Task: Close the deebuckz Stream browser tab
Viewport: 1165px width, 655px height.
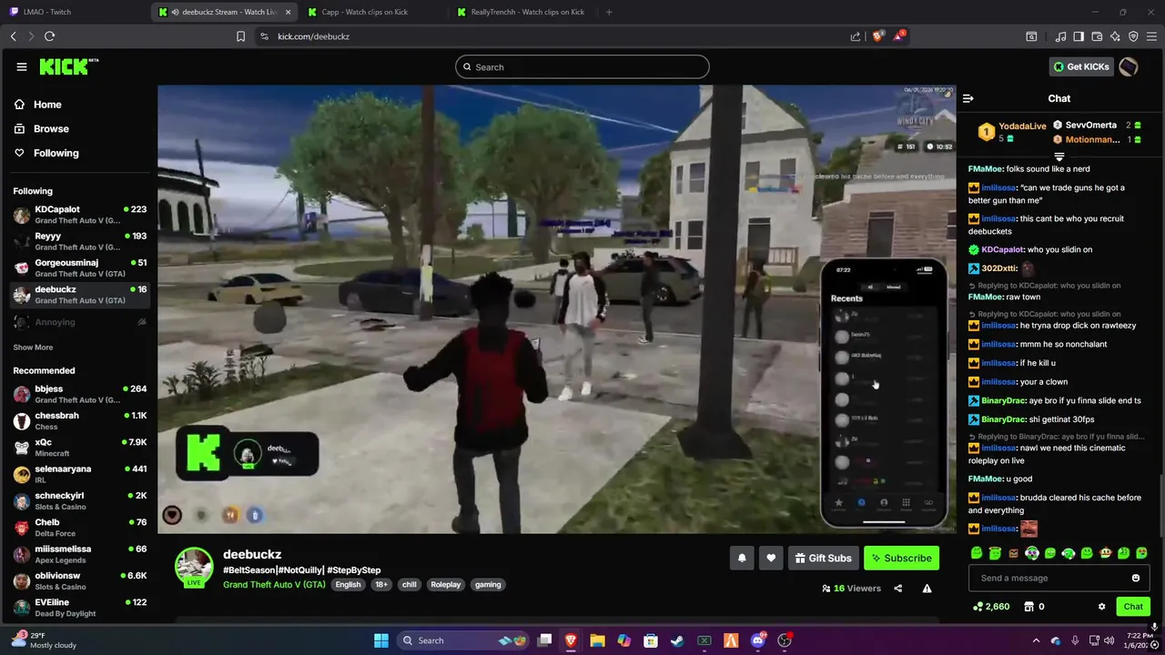Action: point(289,12)
